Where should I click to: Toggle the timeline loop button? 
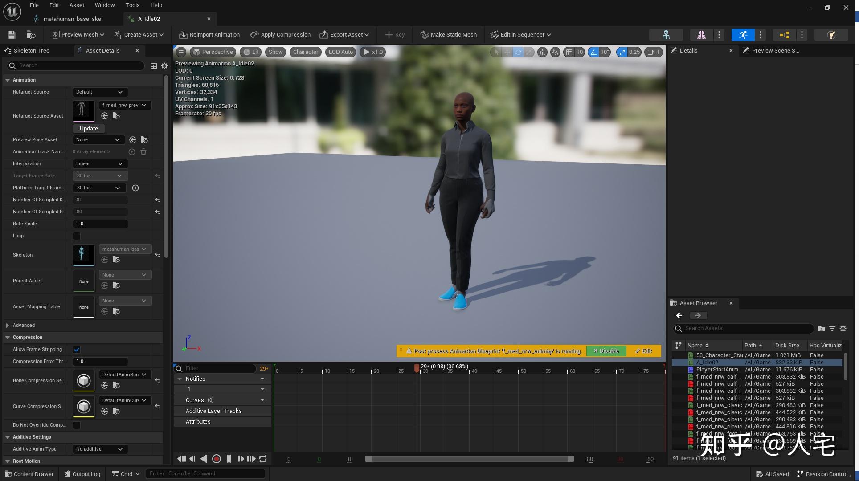tap(263, 459)
